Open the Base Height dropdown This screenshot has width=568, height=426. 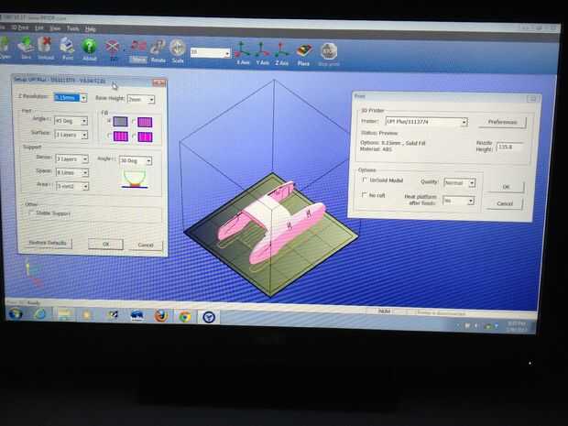(x=151, y=99)
